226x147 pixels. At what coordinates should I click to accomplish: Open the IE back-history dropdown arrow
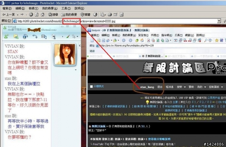click(18, 15)
